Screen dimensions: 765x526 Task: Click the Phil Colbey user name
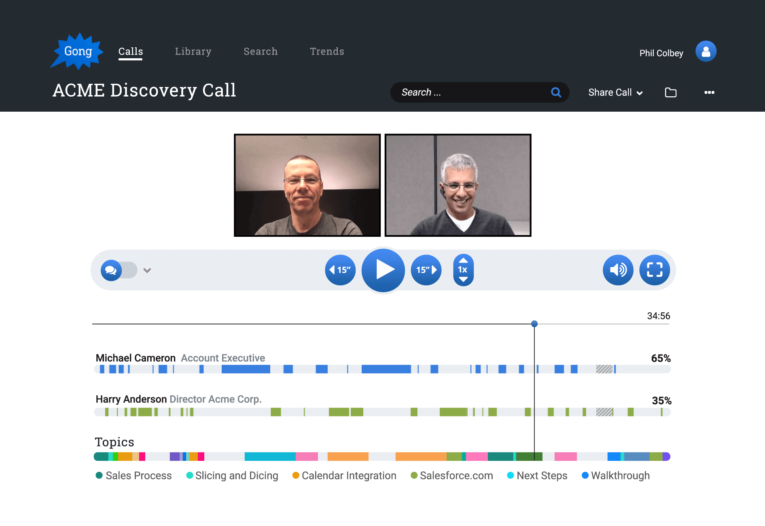tap(661, 53)
